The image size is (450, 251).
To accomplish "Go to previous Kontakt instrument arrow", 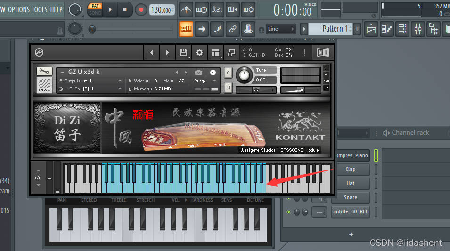I will pyautogui.click(x=152, y=52).
